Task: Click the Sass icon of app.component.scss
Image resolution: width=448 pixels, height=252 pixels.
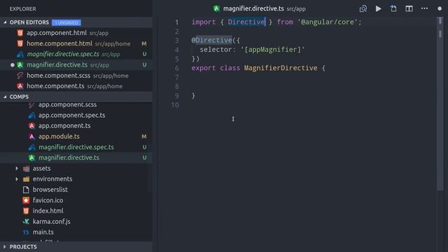Action: [31, 105]
